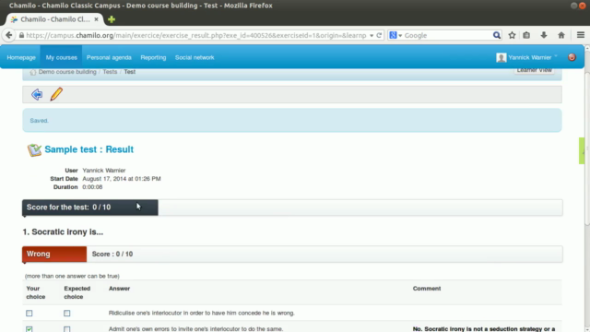The width and height of the screenshot is (590, 332).
Task: Click the date August 17, 2014 at 01:26 PM
Action: coord(122,178)
